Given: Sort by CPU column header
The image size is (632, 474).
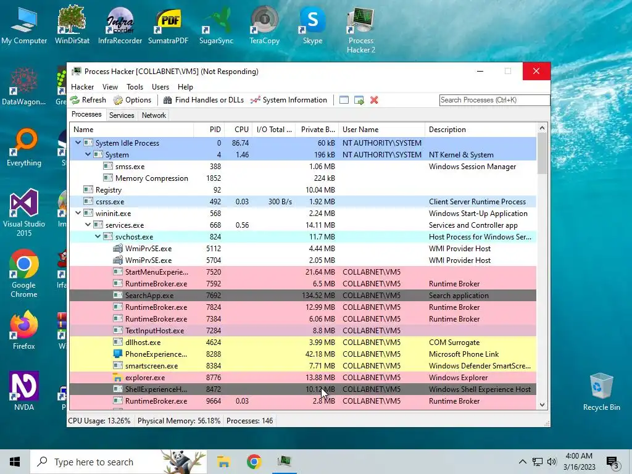Looking at the screenshot, I should [238, 130].
